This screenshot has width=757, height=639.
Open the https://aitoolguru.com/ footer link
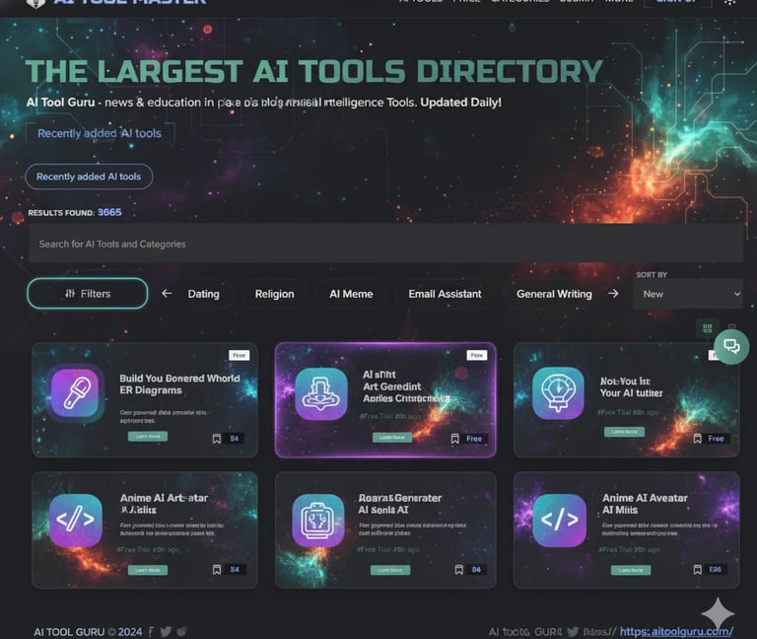click(x=676, y=631)
